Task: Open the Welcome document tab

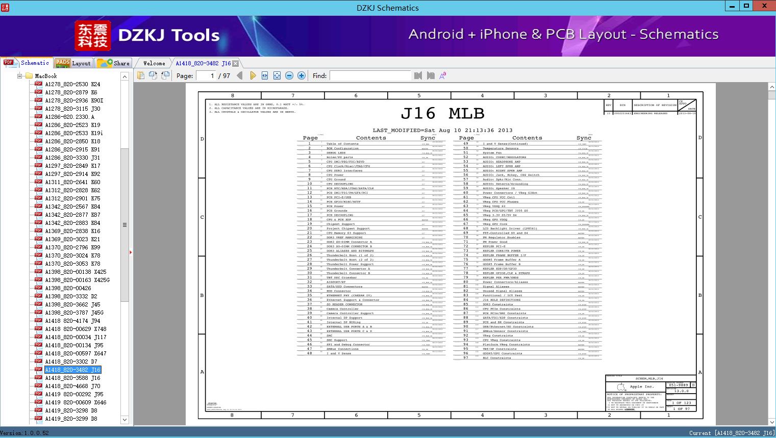Action: (154, 63)
